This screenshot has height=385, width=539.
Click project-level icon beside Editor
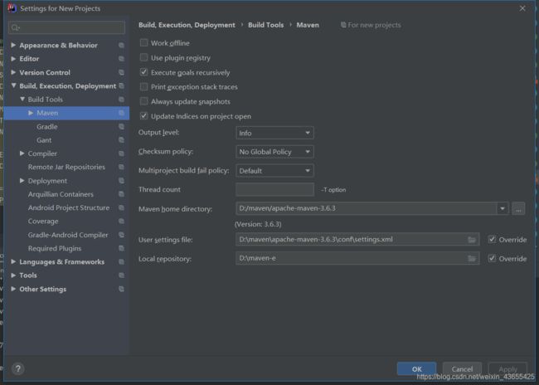point(121,59)
